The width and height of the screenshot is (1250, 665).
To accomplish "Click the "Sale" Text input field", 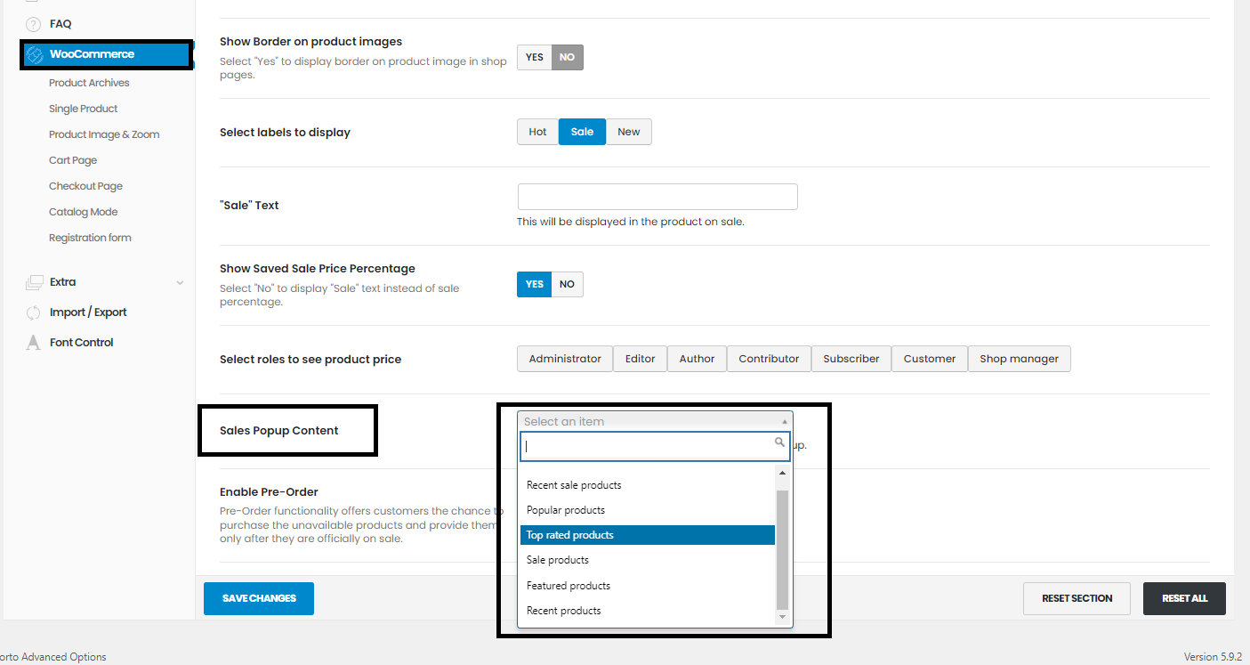I will (x=657, y=197).
